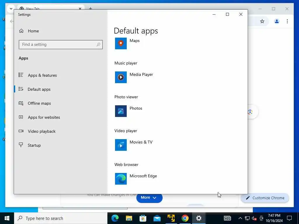
Task: Open the notification center icon
Action: (289, 218)
